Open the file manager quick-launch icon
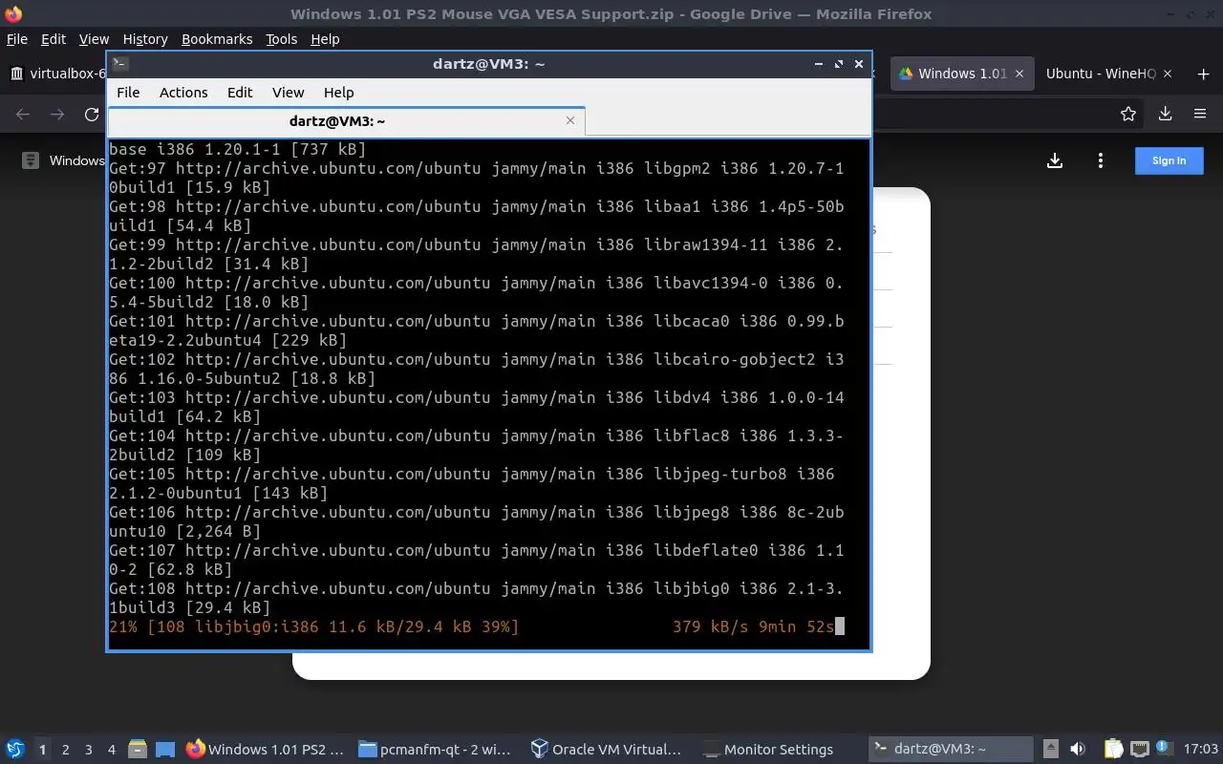Screen dimensions: 1223x764 (137, 750)
